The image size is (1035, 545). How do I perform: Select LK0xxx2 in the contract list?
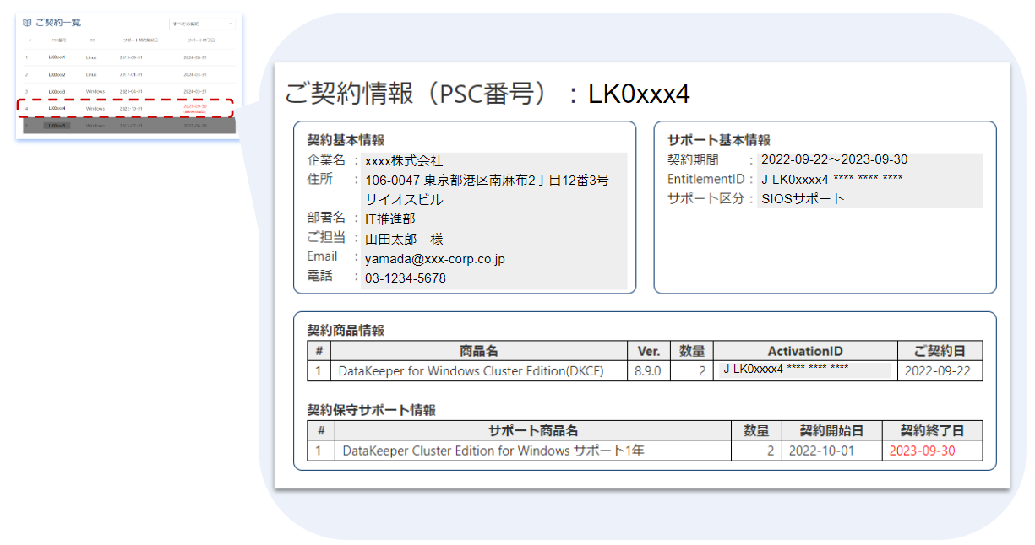click(57, 74)
